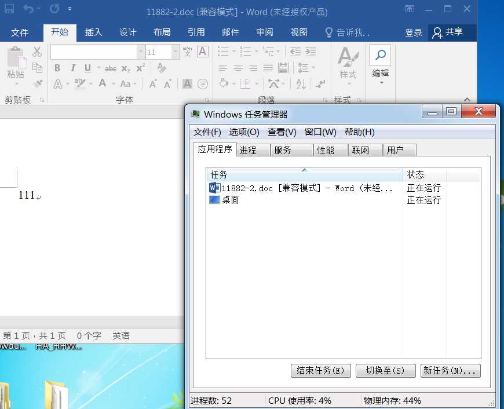Click the Copy icon in clipboard group

click(37, 68)
